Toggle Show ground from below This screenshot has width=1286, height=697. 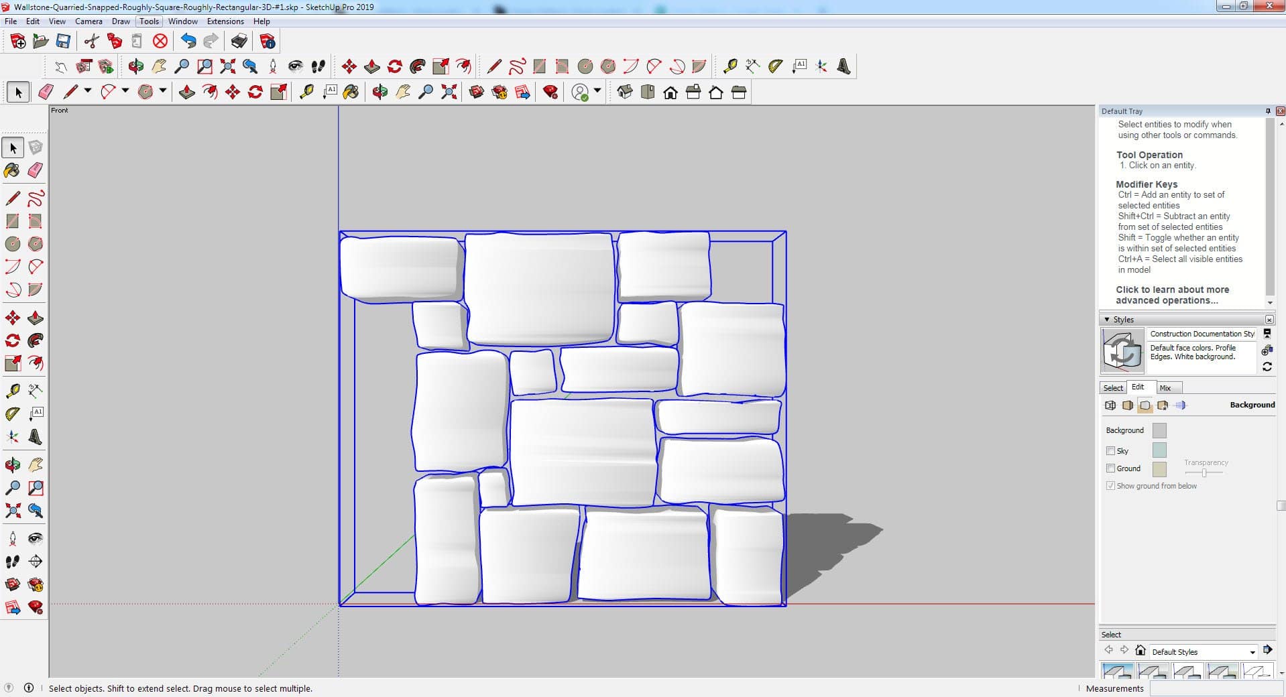1110,486
